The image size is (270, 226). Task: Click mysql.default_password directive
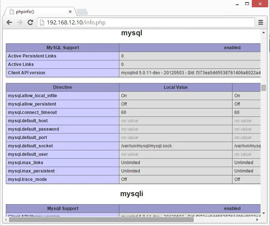click(33, 129)
